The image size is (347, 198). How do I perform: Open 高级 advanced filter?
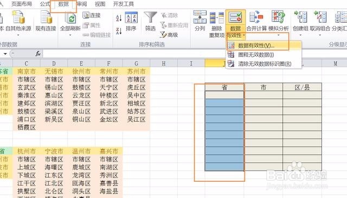tap(169, 35)
